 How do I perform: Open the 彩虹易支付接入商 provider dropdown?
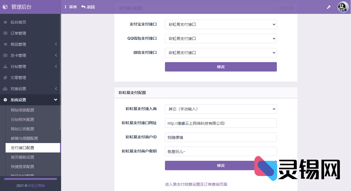pyautogui.click(x=220, y=109)
